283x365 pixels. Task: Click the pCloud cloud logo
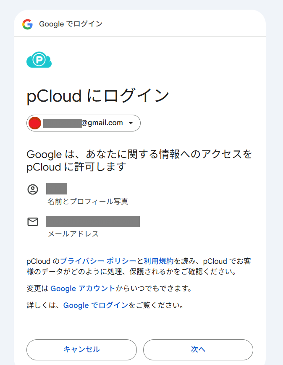click(x=39, y=60)
